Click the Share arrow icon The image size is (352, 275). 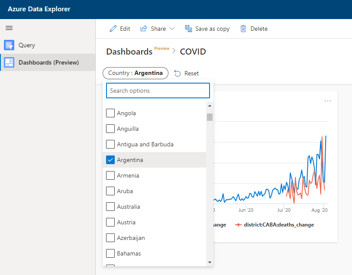coord(144,29)
